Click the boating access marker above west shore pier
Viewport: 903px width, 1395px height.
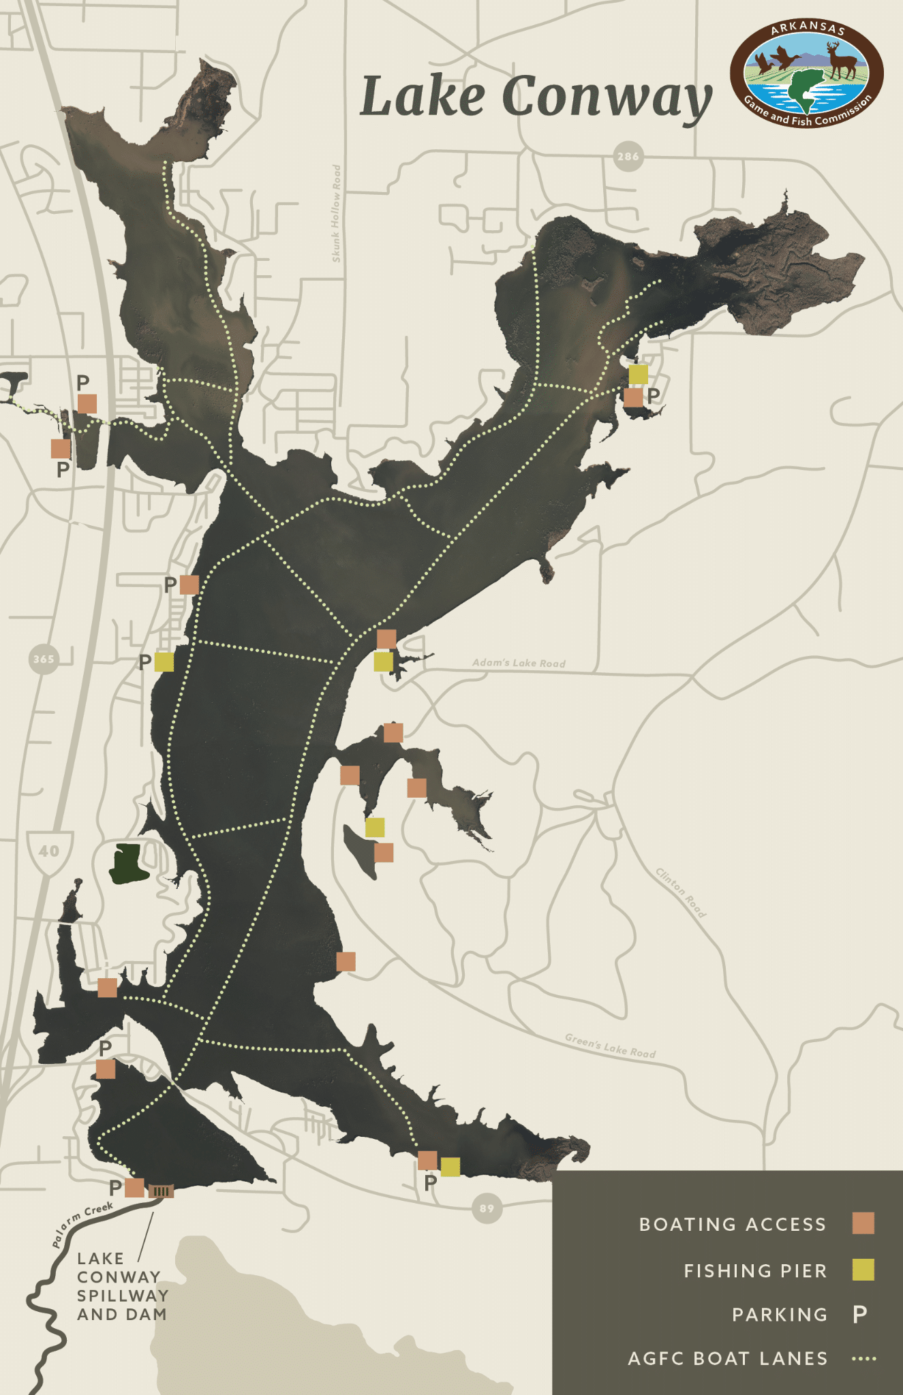pyautogui.click(x=189, y=584)
